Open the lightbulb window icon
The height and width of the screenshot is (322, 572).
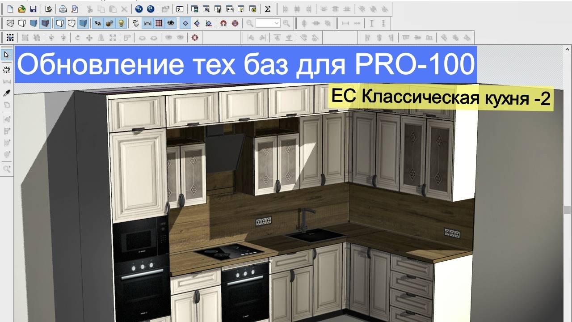click(241, 9)
